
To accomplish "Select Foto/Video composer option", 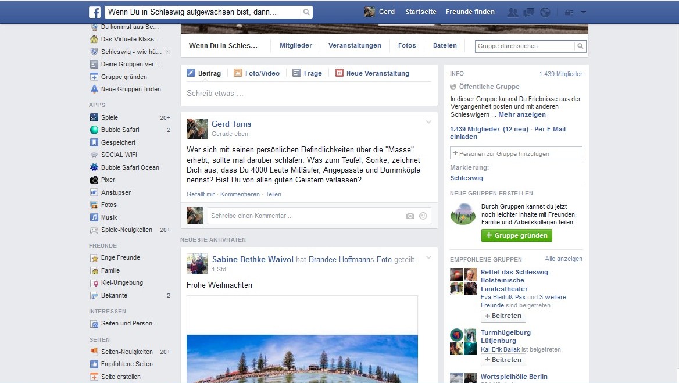I will point(257,73).
